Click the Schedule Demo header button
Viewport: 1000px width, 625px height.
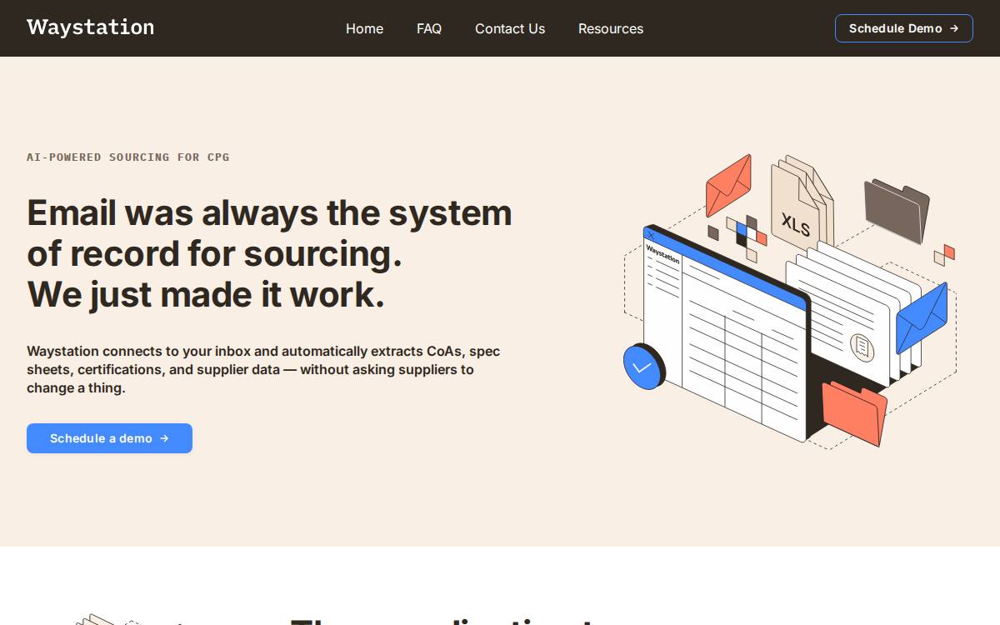tap(903, 28)
